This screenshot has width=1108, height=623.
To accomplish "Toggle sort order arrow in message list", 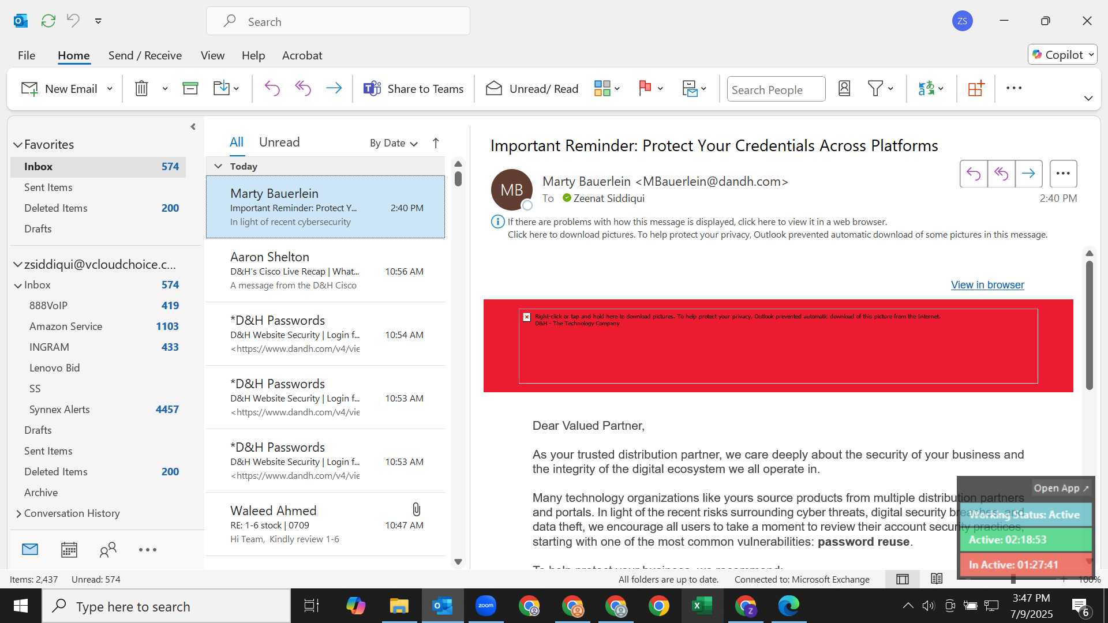I will tap(436, 143).
